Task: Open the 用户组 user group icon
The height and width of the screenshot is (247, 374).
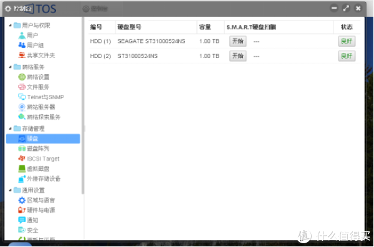Action: [x=22, y=45]
